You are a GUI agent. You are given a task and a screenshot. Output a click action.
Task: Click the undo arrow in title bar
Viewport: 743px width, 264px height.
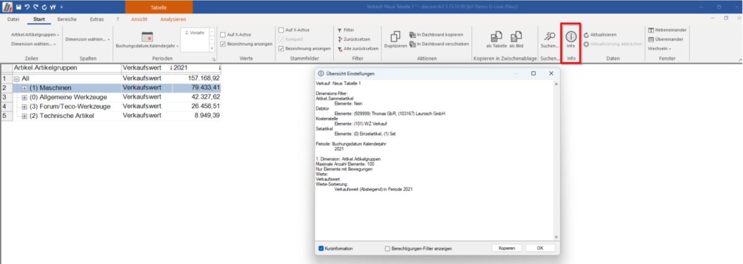pyautogui.click(x=27, y=7)
